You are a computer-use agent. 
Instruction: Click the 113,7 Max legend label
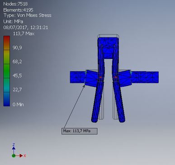[24, 34]
